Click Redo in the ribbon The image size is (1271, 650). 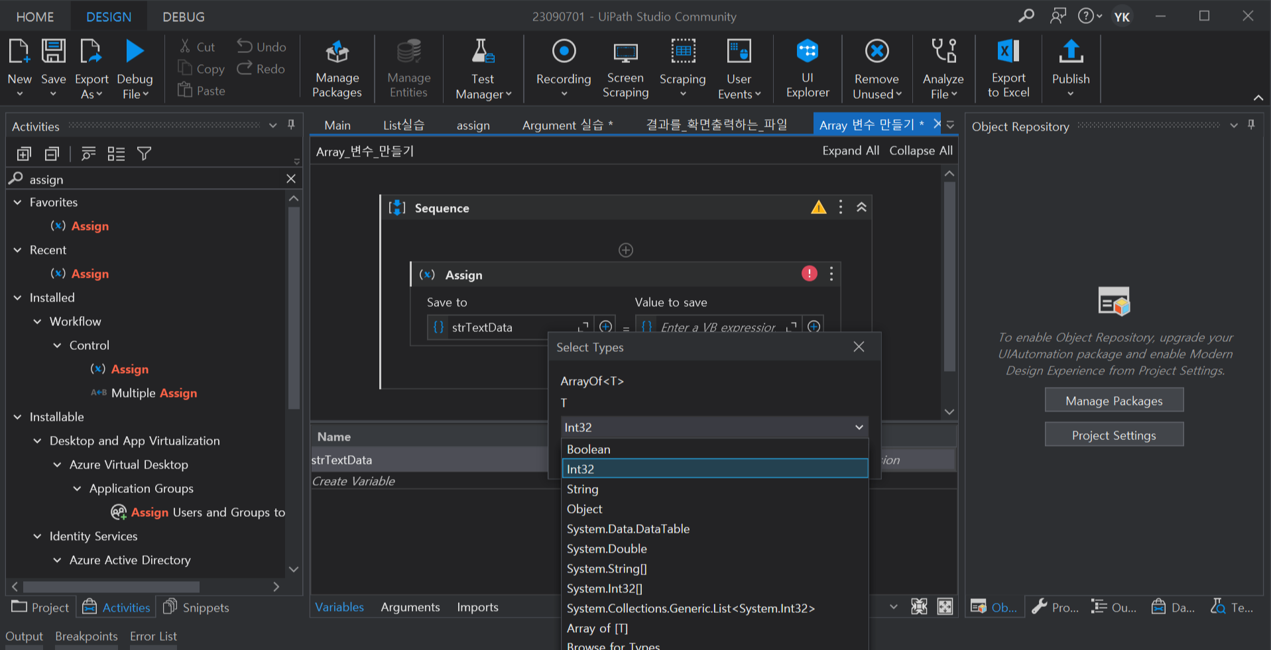pyautogui.click(x=261, y=69)
